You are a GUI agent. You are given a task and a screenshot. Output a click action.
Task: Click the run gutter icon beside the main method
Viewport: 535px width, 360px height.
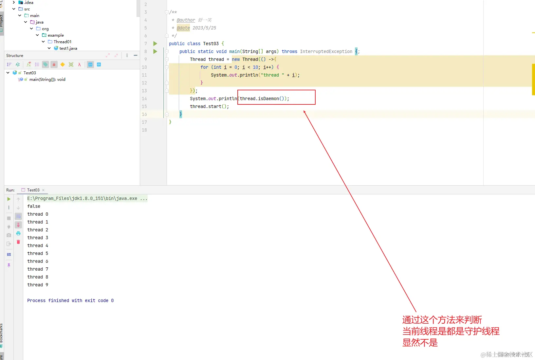[x=155, y=51]
